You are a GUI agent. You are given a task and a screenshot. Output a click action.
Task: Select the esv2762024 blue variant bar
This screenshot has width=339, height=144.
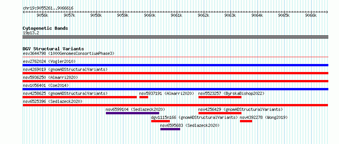pos(175,65)
